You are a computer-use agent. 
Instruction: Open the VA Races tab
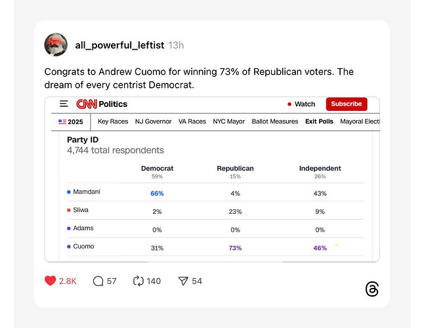click(x=192, y=121)
